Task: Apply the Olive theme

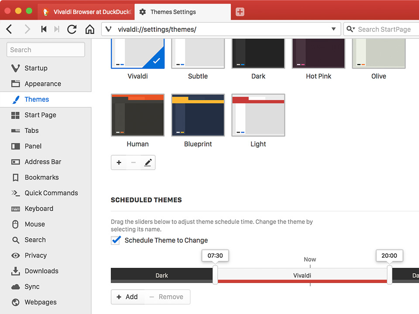Action: [379, 53]
